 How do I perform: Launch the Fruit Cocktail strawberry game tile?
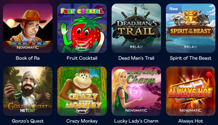point(82,28)
